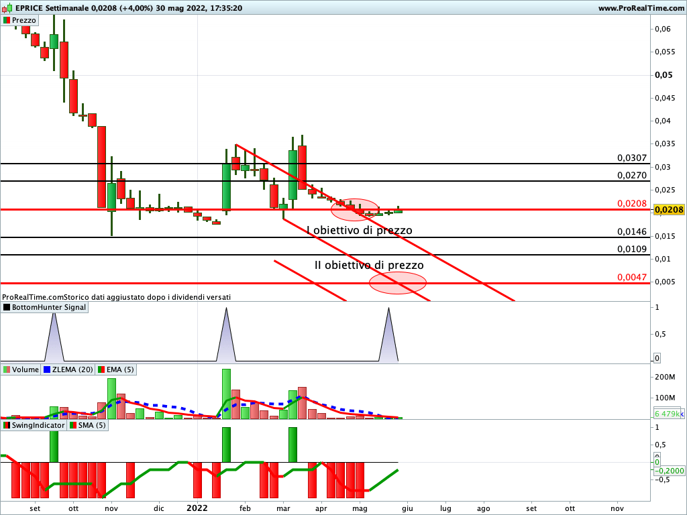Click the 'II obiettivo di prezzo' annotation
Screen dimensions: 687x515
369,265
